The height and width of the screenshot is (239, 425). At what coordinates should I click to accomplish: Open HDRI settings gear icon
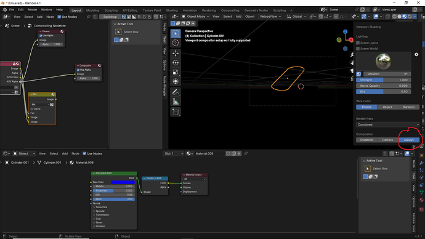(x=416, y=54)
